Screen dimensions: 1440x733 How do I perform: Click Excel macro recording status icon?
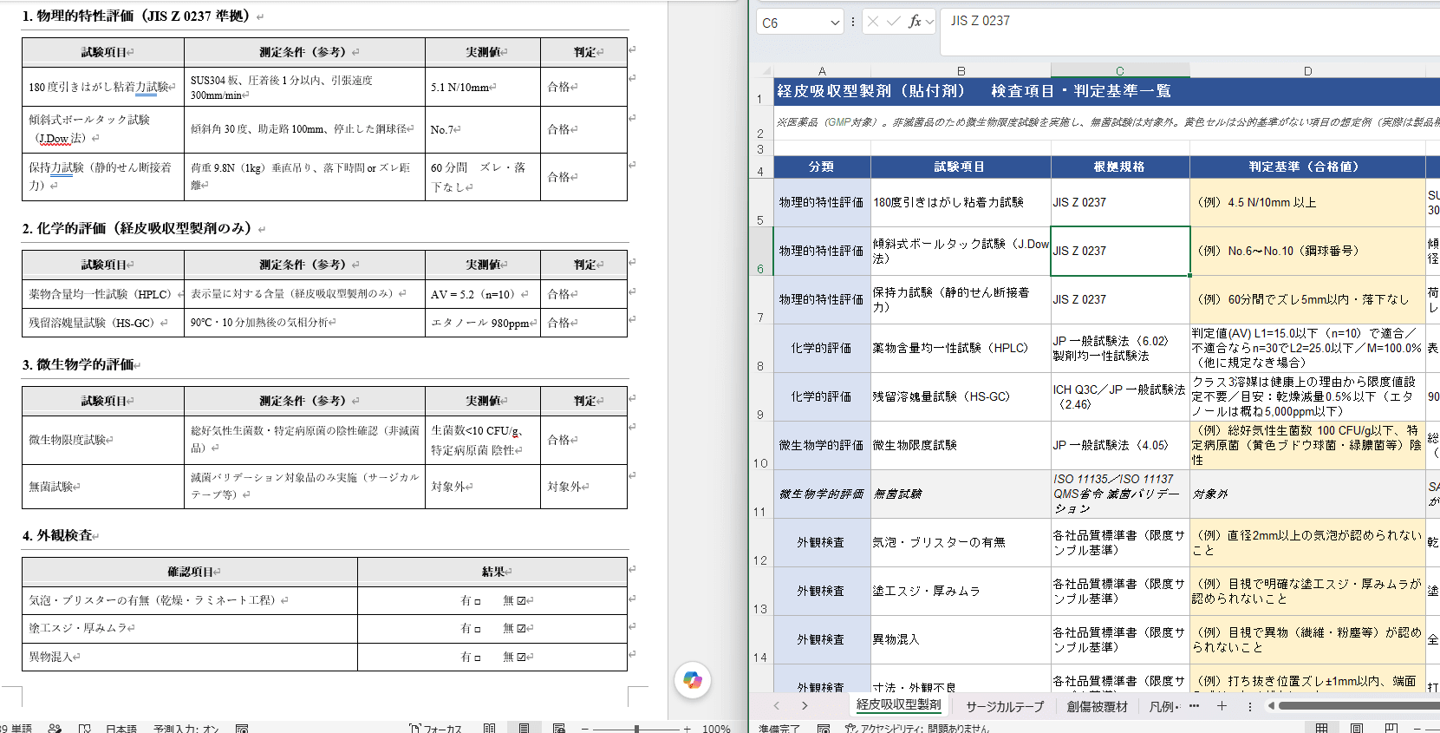coord(824,728)
